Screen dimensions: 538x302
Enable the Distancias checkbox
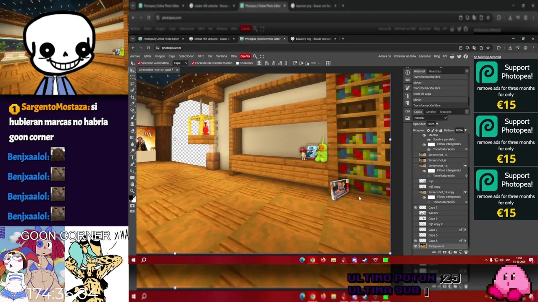(x=237, y=63)
